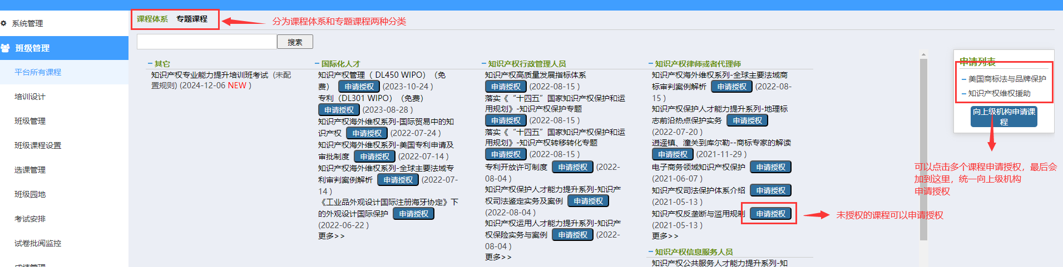Open 选课管理 in the sidebar
Screen dimensions: 1063x267
pos(30,170)
